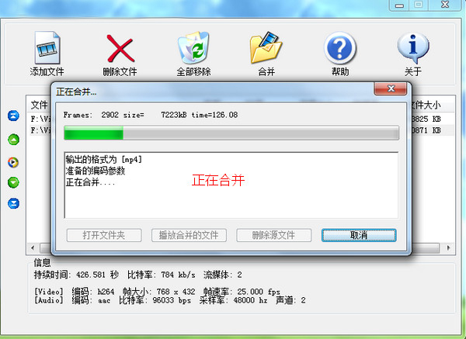The height and width of the screenshot is (339, 466).
Task: Open Help (帮助) question mark icon
Action: (x=339, y=48)
